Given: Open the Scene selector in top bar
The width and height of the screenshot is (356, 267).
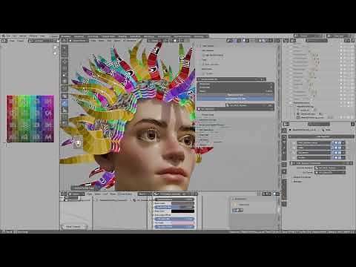Looking at the screenshot, I should 309,36.
